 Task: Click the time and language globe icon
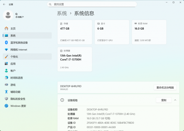pyautogui.click(x=6, y=77)
